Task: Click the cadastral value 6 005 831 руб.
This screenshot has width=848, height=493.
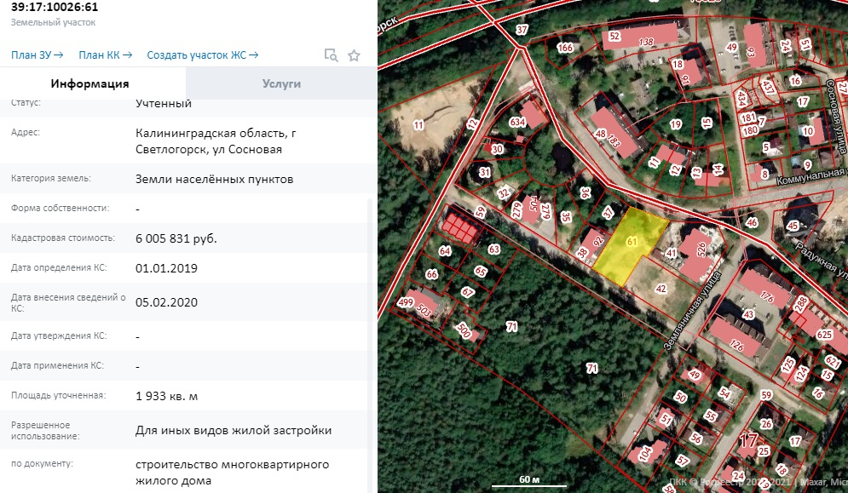Action: point(176,238)
